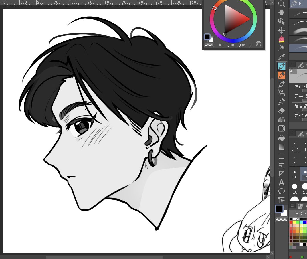Viewport: 307px width, 259px height.
Task: Click the 물감량 paint amount label
Action: (x=301, y=106)
